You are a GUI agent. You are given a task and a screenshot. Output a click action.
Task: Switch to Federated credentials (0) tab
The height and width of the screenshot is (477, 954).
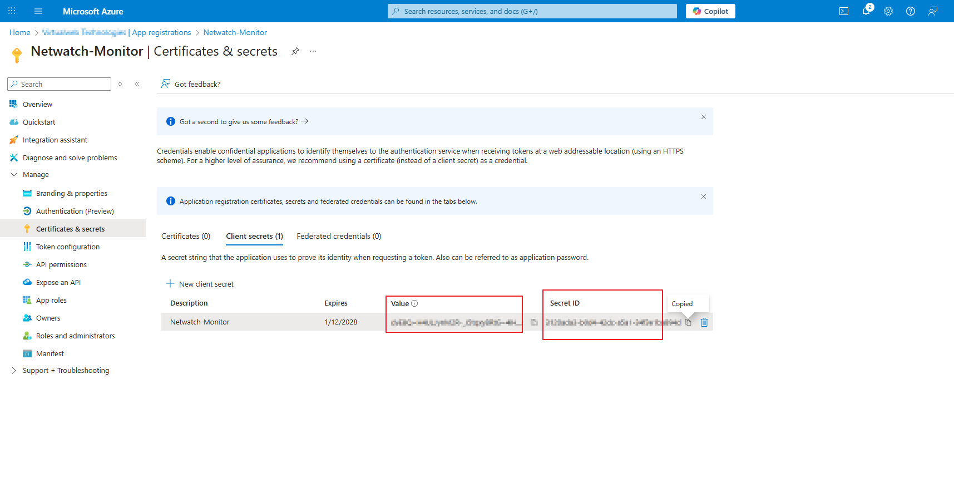[x=339, y=237]
